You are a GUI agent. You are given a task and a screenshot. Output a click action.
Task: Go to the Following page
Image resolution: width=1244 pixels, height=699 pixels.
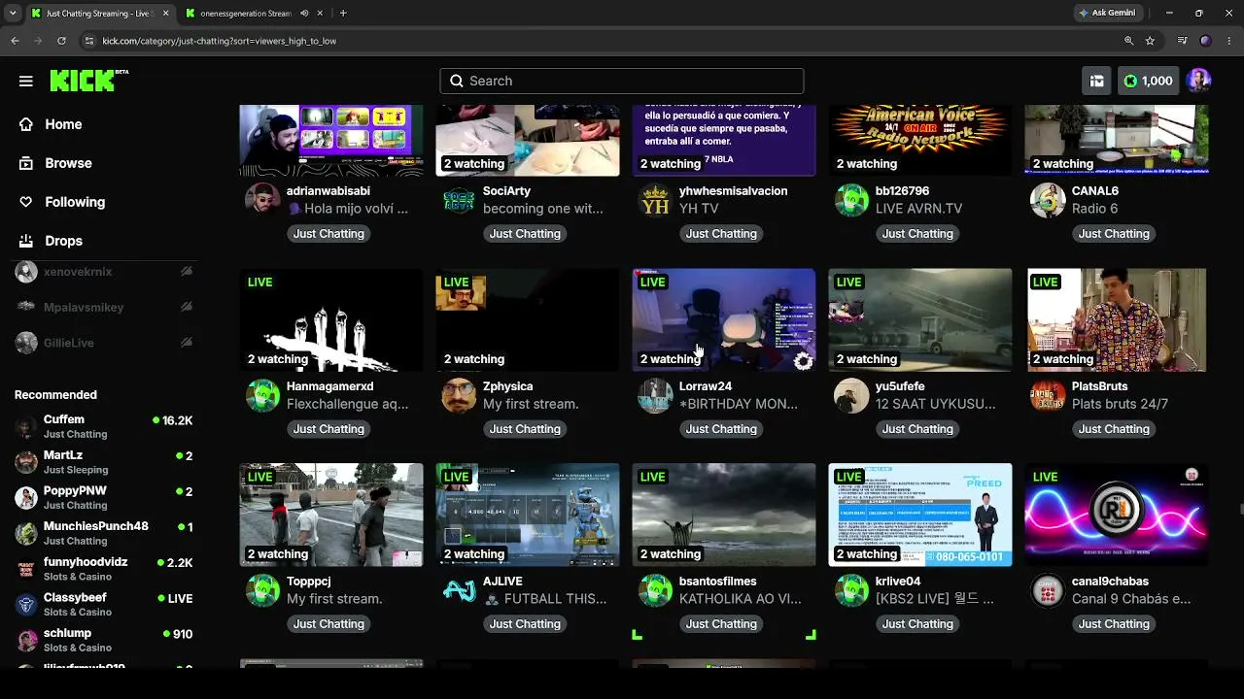point(75,202)
